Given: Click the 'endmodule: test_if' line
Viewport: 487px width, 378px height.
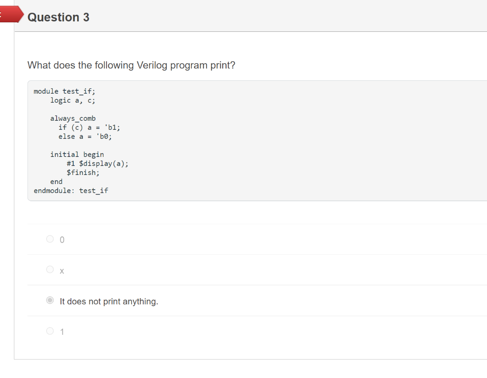Looking at the screenshot, I should click(70, 190).
